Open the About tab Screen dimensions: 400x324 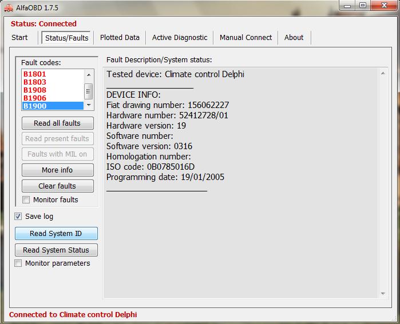point(294,38)
